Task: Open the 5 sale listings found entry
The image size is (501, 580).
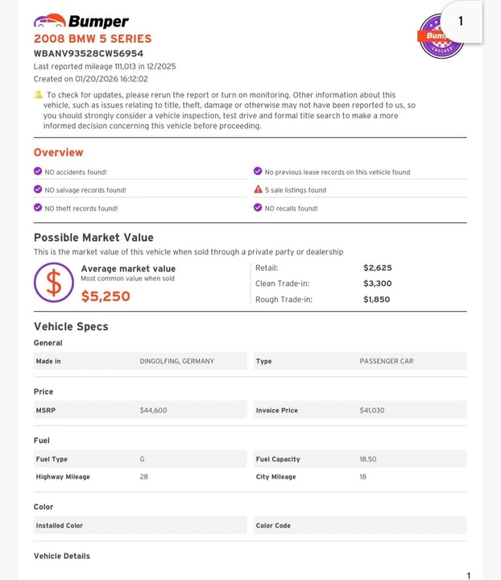Action: pos(295,190)
